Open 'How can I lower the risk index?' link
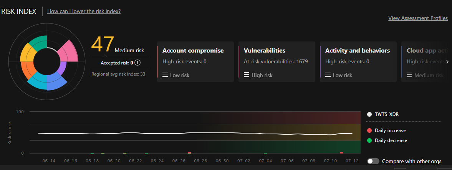The width and height of the screenshot is (452, 170). (x=84, y=11)
